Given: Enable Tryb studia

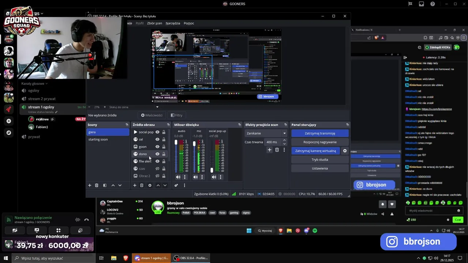Looking at the screenshot, I should pos(320,160).
